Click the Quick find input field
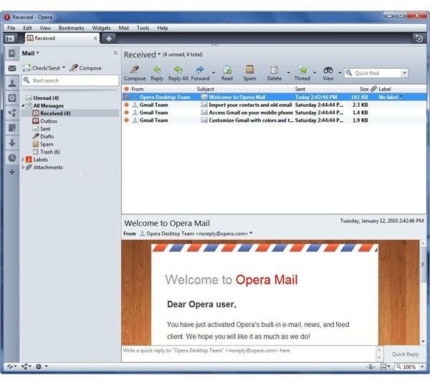This screenshot has width=430, height=380. pyautogui.click(x=373, y=73)
